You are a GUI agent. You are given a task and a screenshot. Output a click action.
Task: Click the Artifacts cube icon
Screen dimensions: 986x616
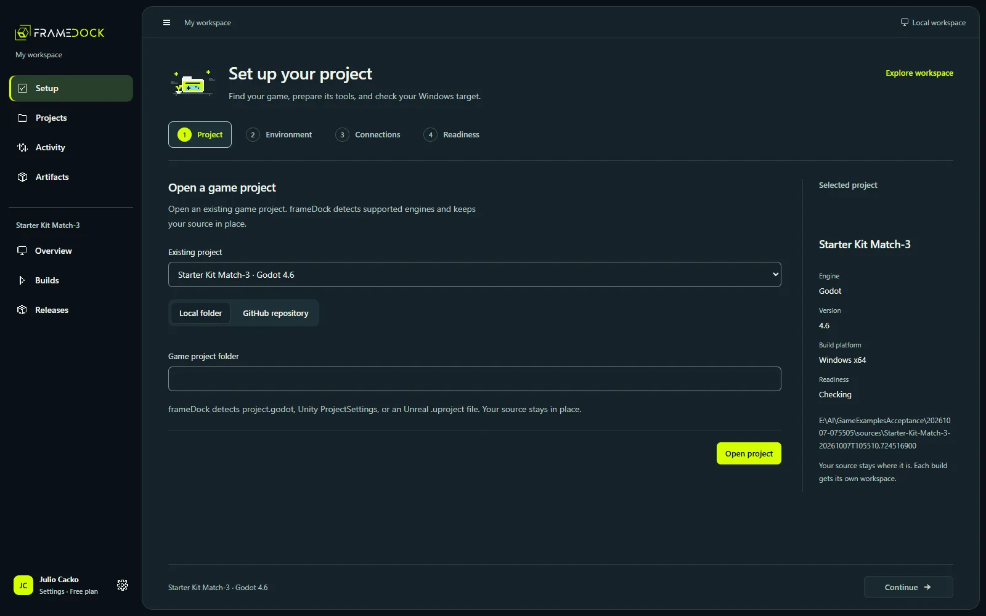coord(23,177)
